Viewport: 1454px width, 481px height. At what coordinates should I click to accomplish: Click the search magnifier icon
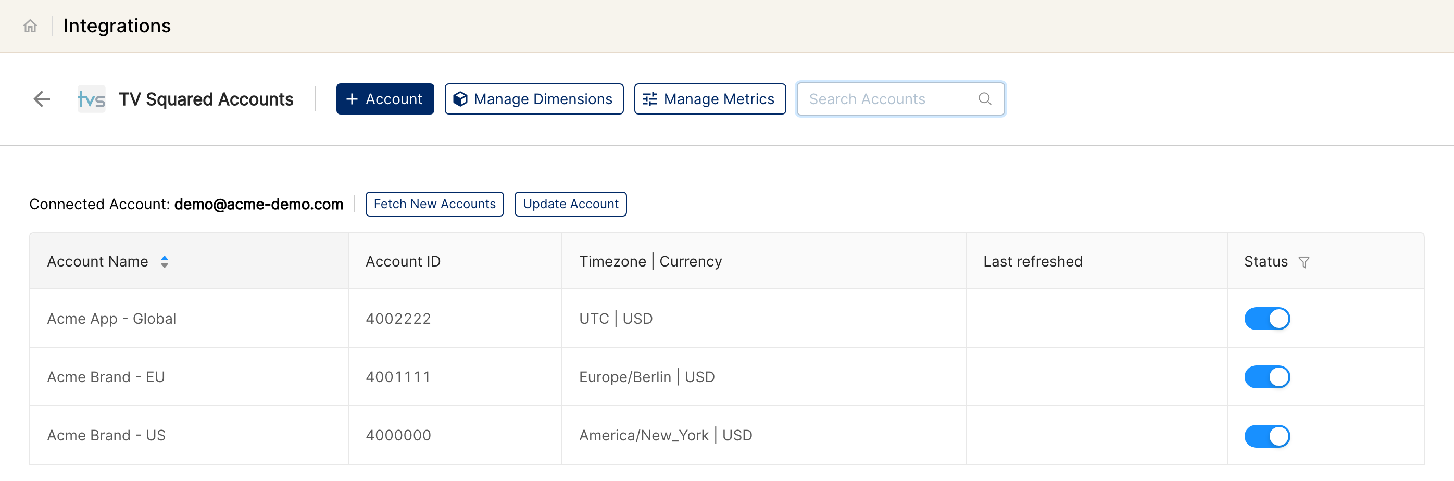click(984, 99)
